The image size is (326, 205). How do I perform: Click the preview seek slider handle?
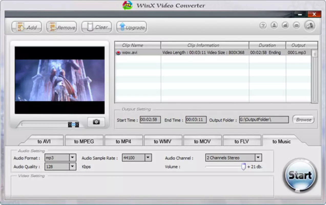pyautogui.click(x=73, y=125)
